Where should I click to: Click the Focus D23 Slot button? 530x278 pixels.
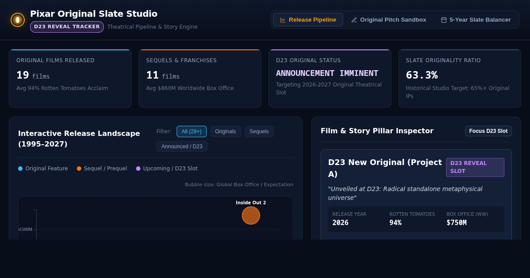(x=488, y=131)
